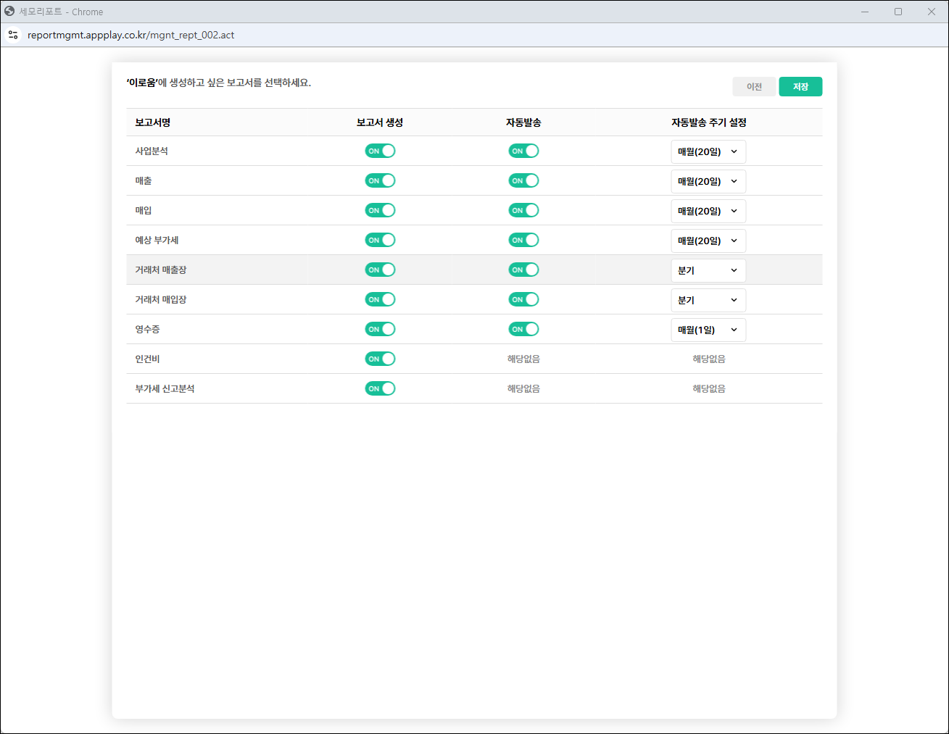Disable auto-send for 영수증

coord(523,329)
